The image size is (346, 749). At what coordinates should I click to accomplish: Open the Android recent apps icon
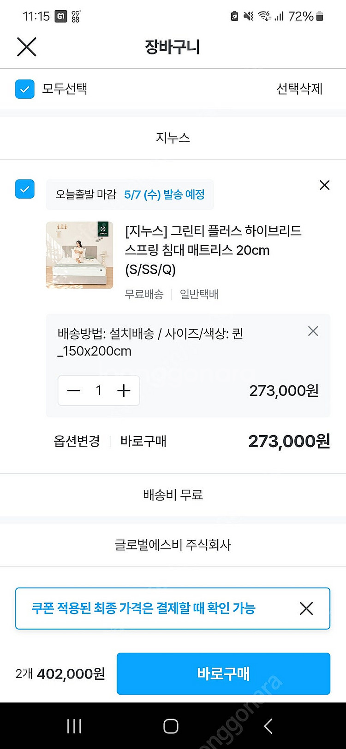pos(74,726)
